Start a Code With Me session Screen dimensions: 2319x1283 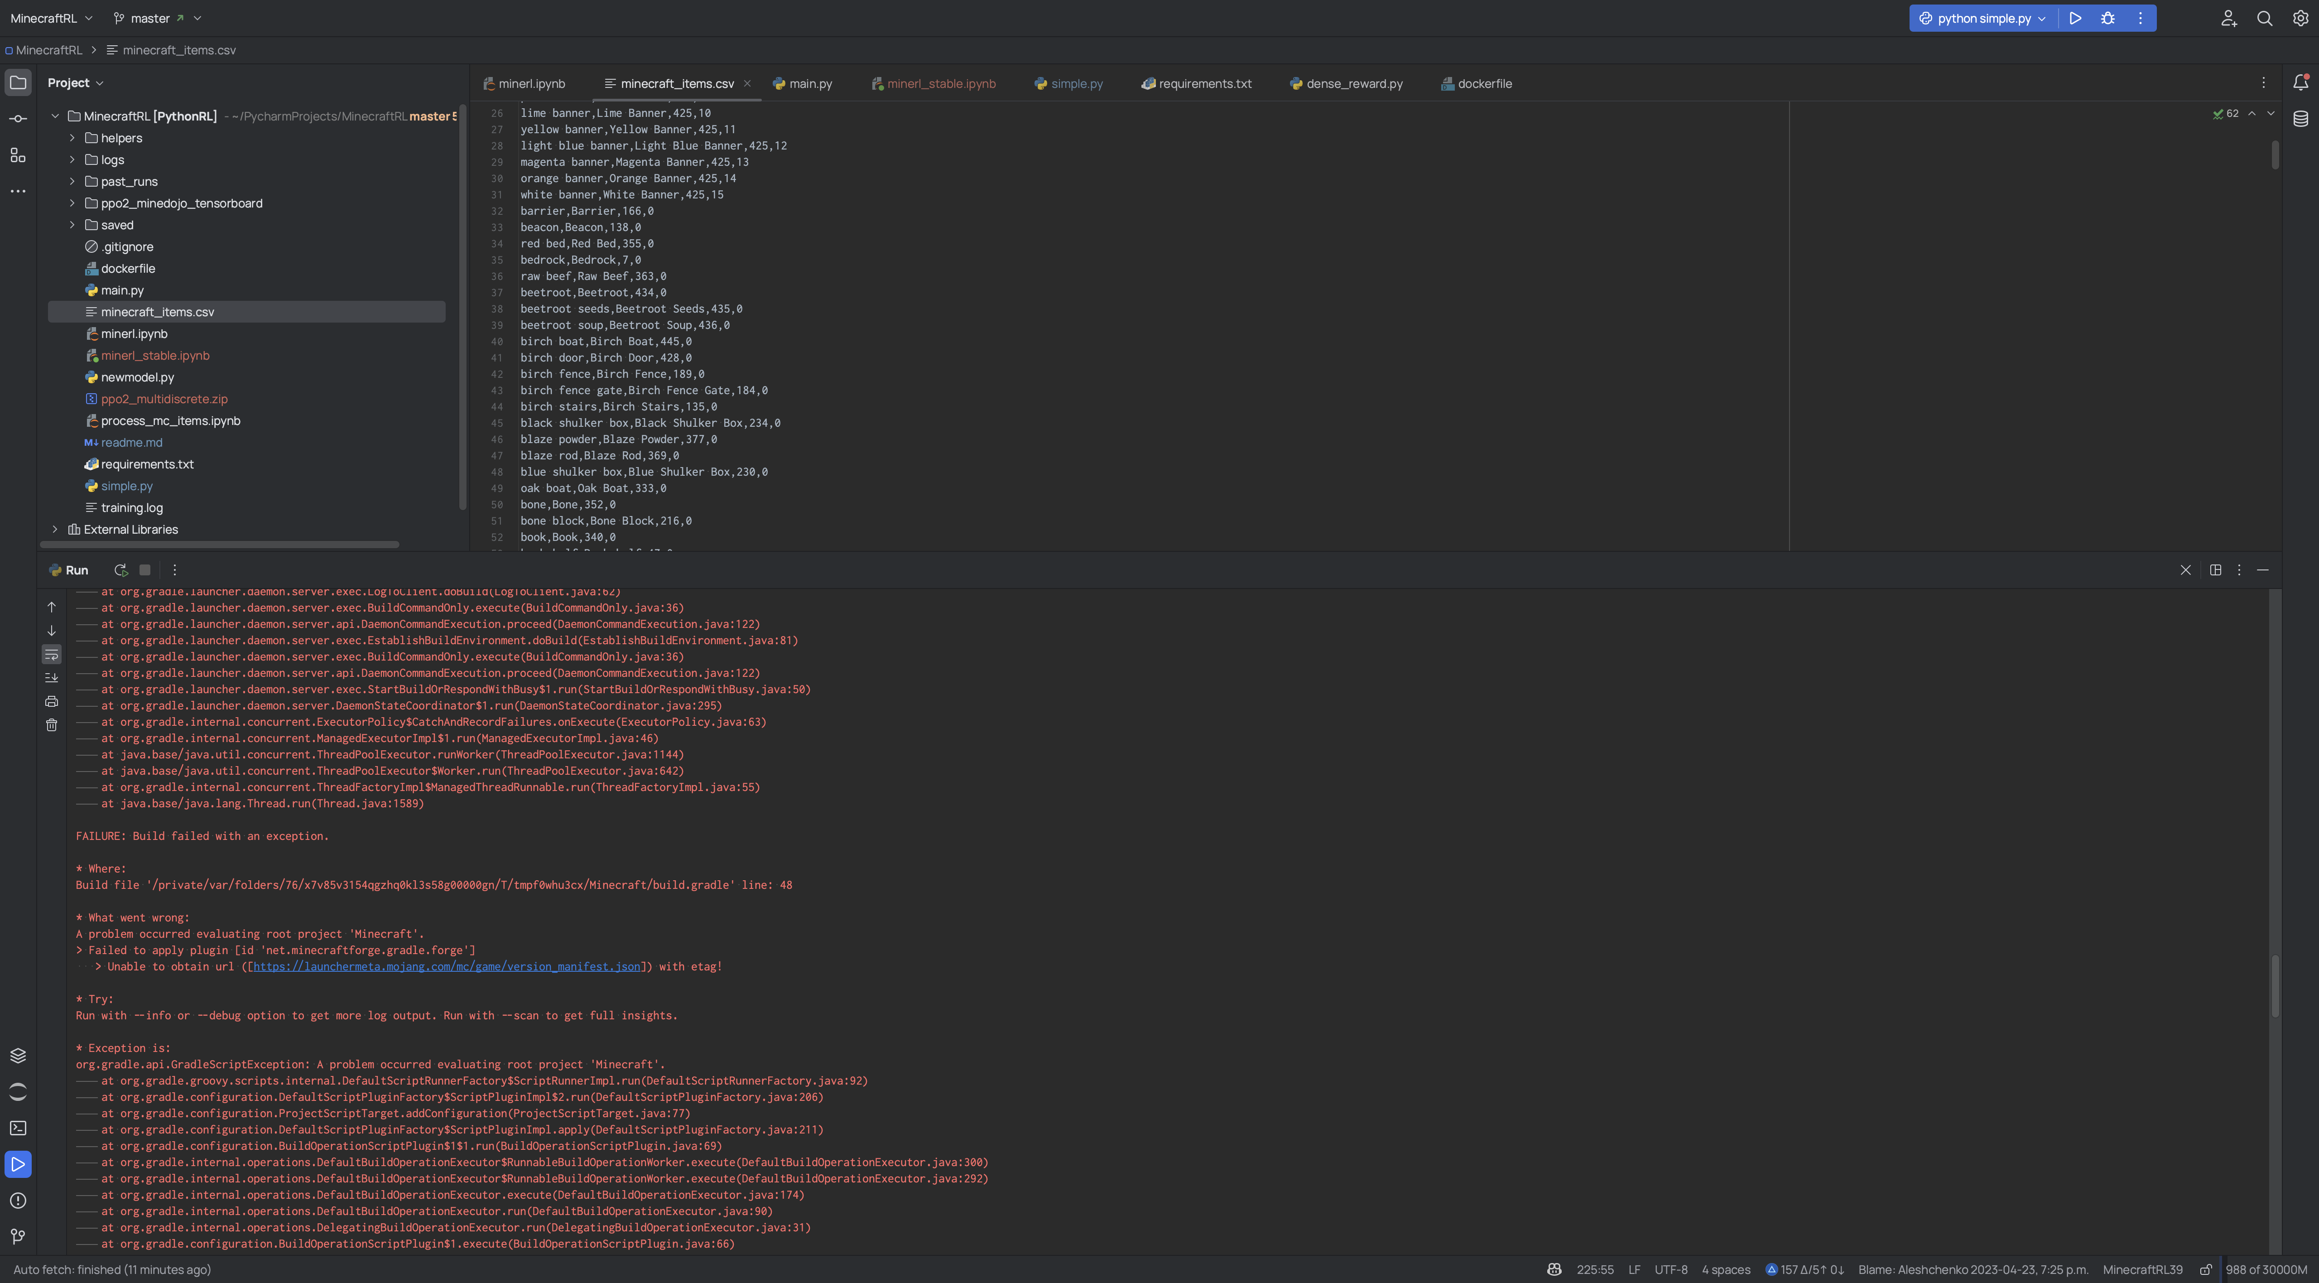[2228, 18]
